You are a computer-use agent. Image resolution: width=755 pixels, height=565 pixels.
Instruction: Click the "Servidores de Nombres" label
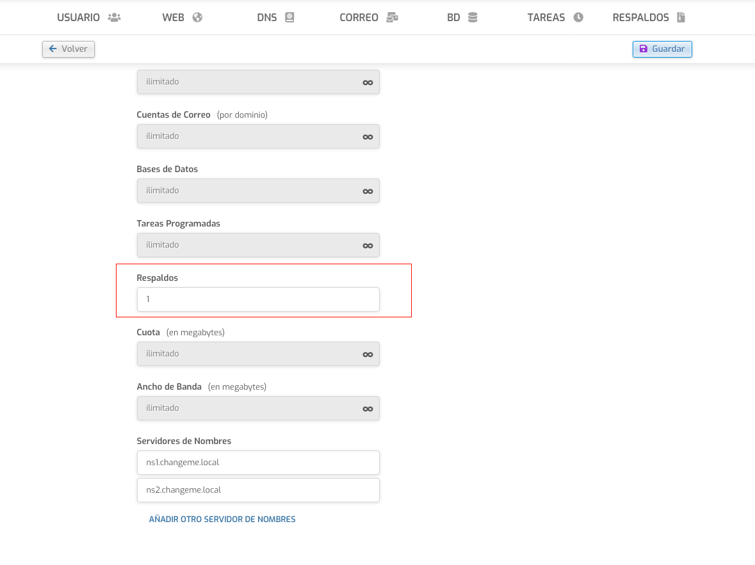click(x=184, y=441)
